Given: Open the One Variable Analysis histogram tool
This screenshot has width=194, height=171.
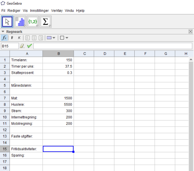Looking at the screenshot, I should pos(20,22).
